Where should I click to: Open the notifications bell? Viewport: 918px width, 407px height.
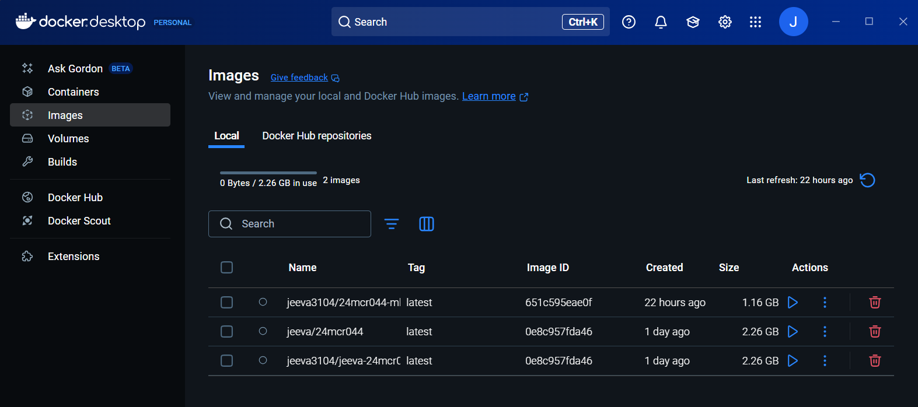[661, 22]
